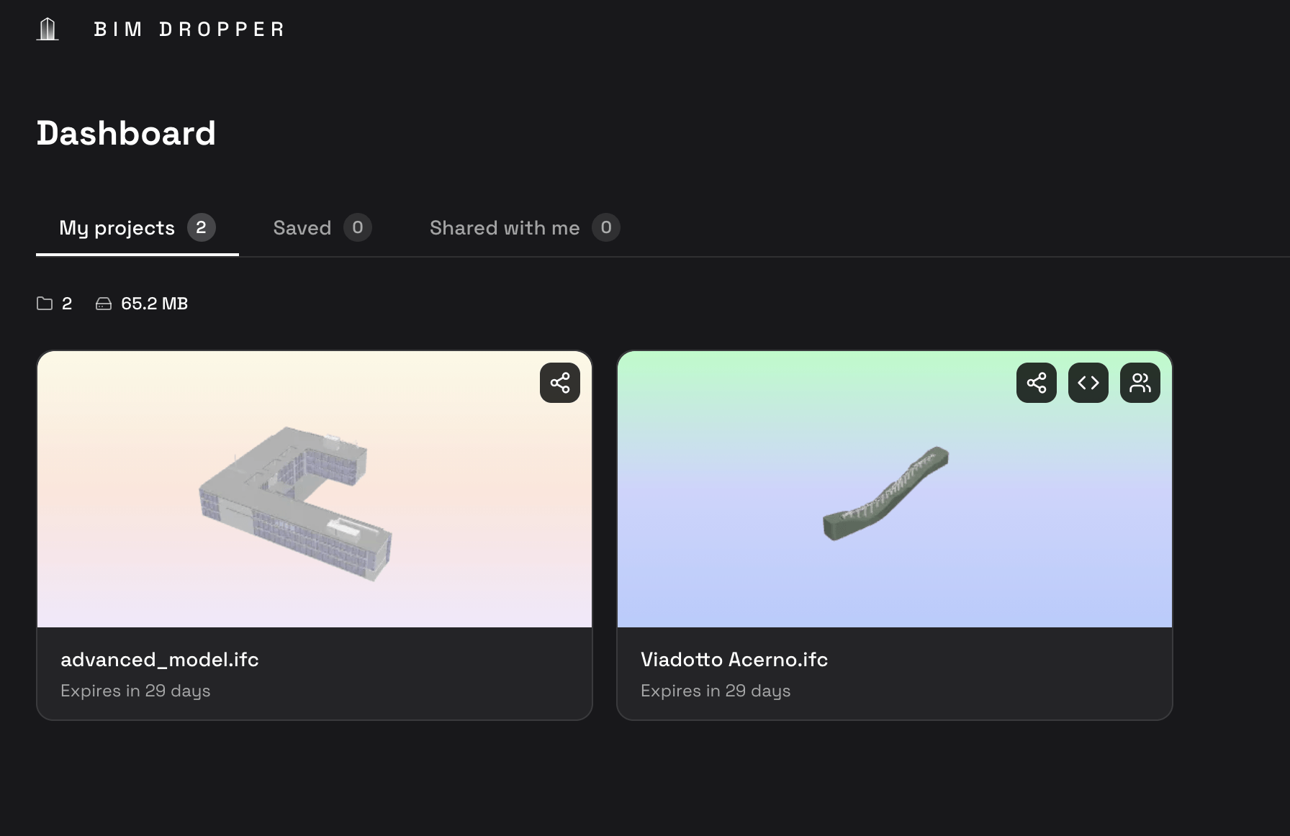
Task: Click expiry text under Viadotto Acerno.ifc
Action: (x=715, y=691)
